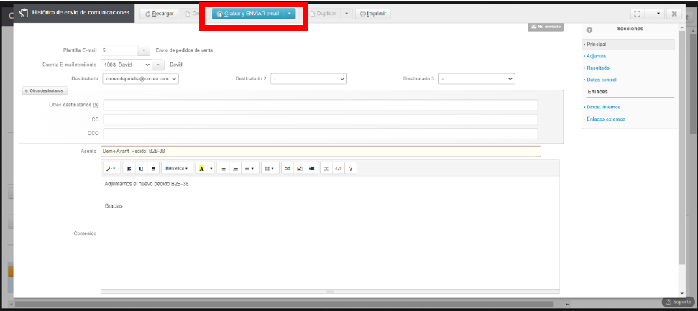The image size is (698, 311).
Task: Open the Helvetica font family dropdown
Action: (177, 168)
